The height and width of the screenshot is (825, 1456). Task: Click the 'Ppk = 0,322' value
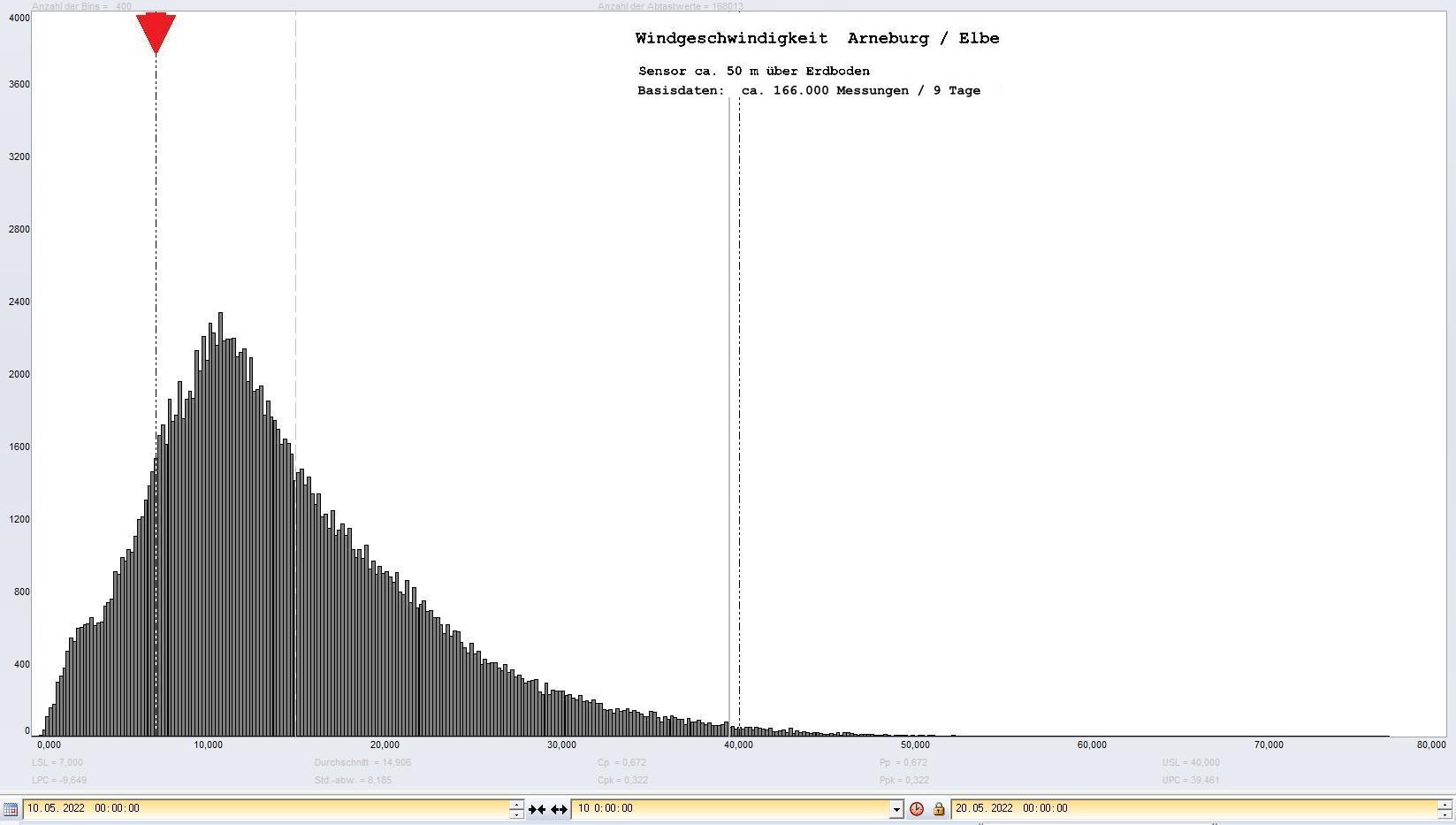(904, 780)
